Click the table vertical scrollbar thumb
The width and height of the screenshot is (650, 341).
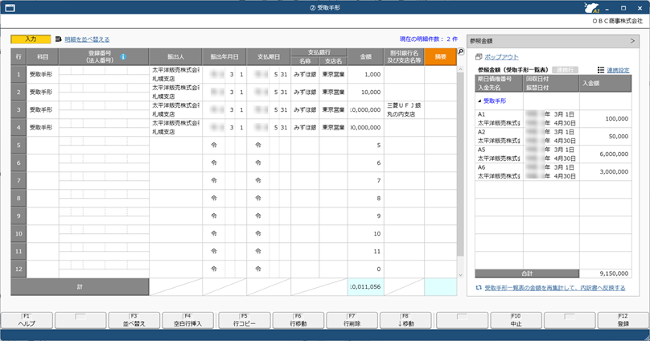[x=461, y=163]
